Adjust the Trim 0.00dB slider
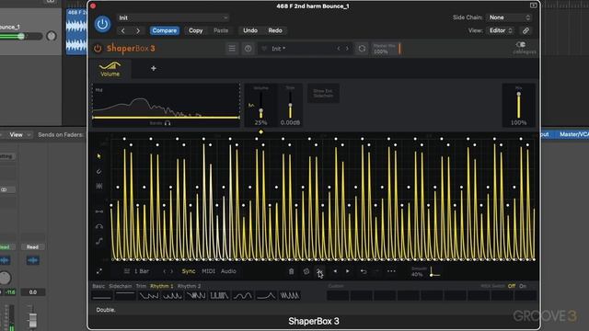This screenshot has width=589, height=331. point(290,107)
